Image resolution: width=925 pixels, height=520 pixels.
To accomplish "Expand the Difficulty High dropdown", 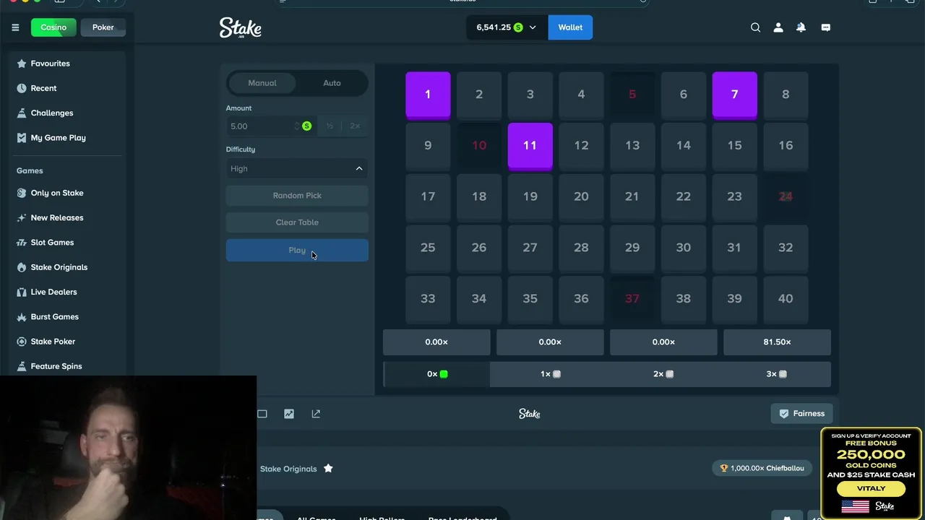I will coord(297,168).
